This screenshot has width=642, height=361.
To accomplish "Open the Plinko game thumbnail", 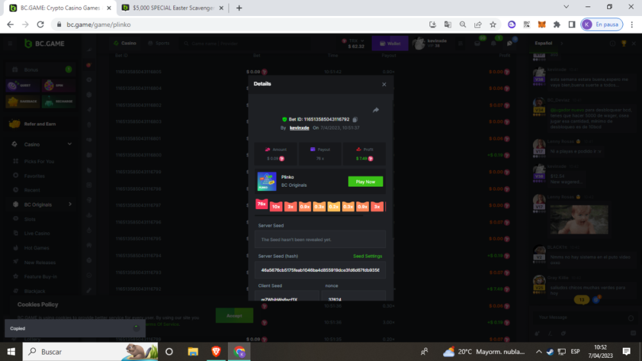I will (x=266, y=181).
